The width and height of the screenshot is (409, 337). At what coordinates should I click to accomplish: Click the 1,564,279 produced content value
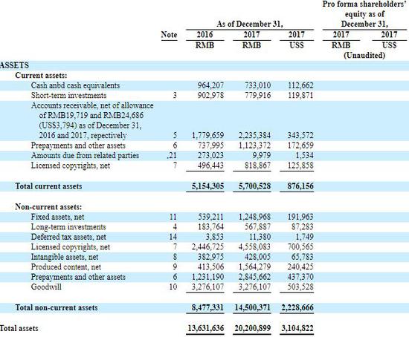[254, 267]
